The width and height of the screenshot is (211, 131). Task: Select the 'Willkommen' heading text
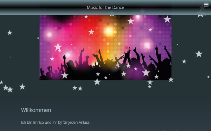pos(36,110)
